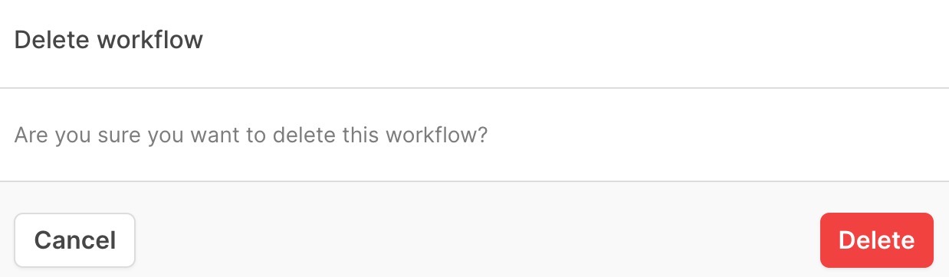Click the word "workflow" in the title
The image size is (949, 277).
click(x=150, y=40)
